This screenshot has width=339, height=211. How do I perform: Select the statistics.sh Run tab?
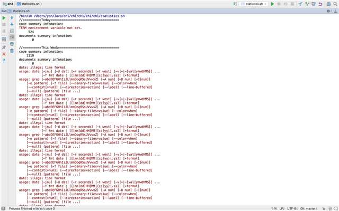[x=19, y=11]
